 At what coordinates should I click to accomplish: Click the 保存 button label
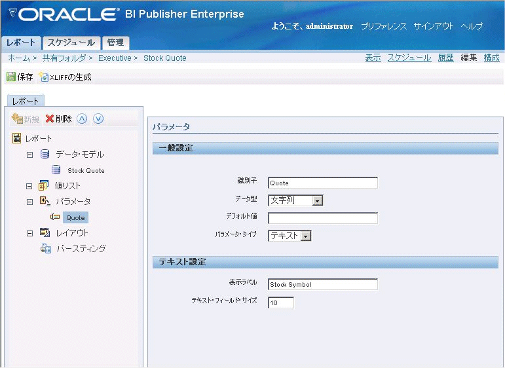point(25,77)
